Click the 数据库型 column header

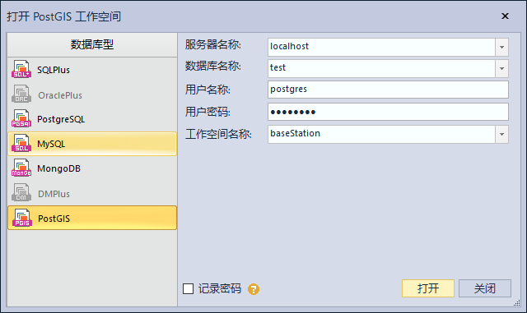[92, 44]
